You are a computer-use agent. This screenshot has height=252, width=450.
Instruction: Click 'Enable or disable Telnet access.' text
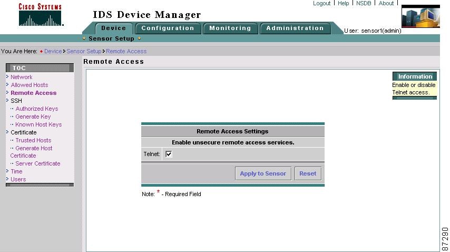(x=414, y=89)
